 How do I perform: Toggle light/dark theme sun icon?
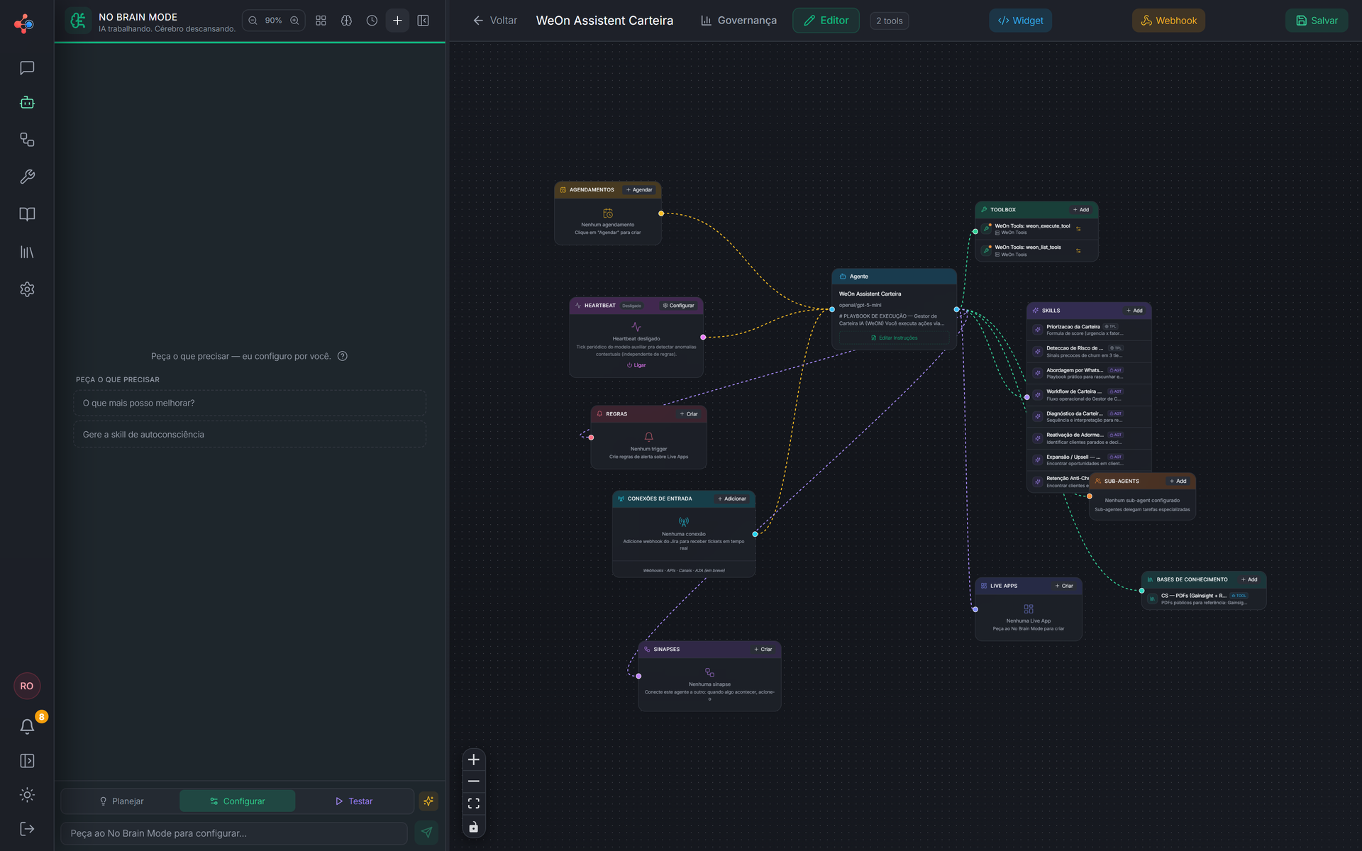(27, 795)
